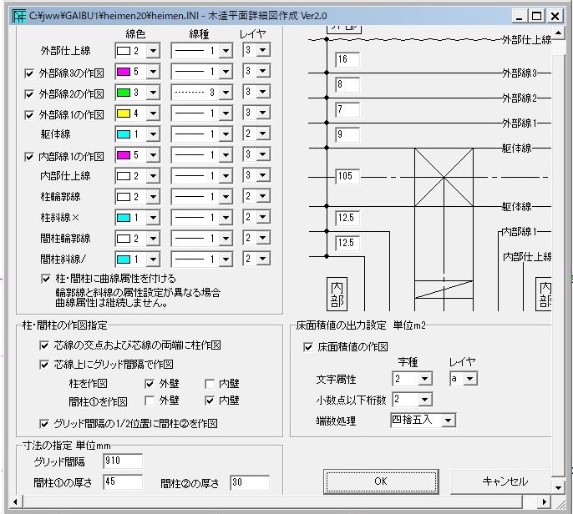Open 間柱輪郭線 layer dropdown
This screenshot has width=573, height=514.
pyautogui.click(x=263, y=238)
